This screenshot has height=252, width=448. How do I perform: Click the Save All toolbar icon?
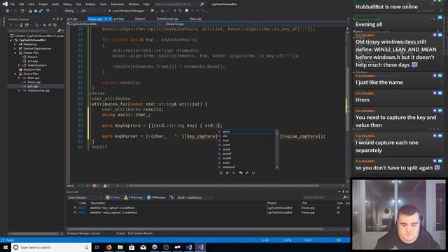pyautogui.click(x=41, y=11)
